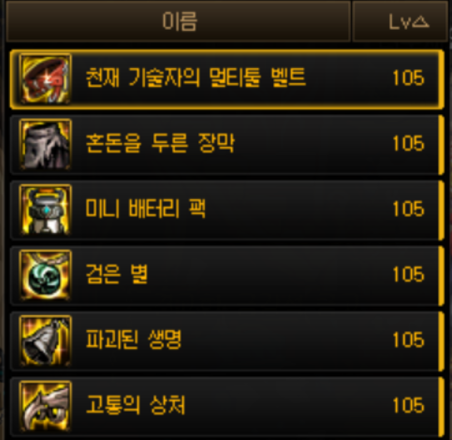This screenshot has width=452, height=440.
Task: Select the 혼돈을 두른 장막 item name
Action: tap(160, 143)
